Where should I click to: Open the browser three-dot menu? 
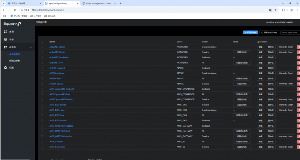[297, 10]
